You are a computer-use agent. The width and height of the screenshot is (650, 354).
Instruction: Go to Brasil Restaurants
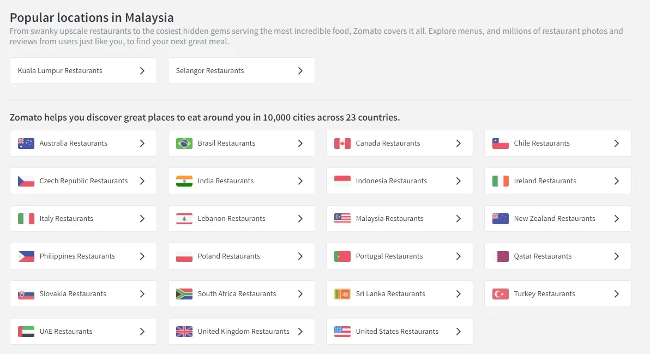point(241,143)
